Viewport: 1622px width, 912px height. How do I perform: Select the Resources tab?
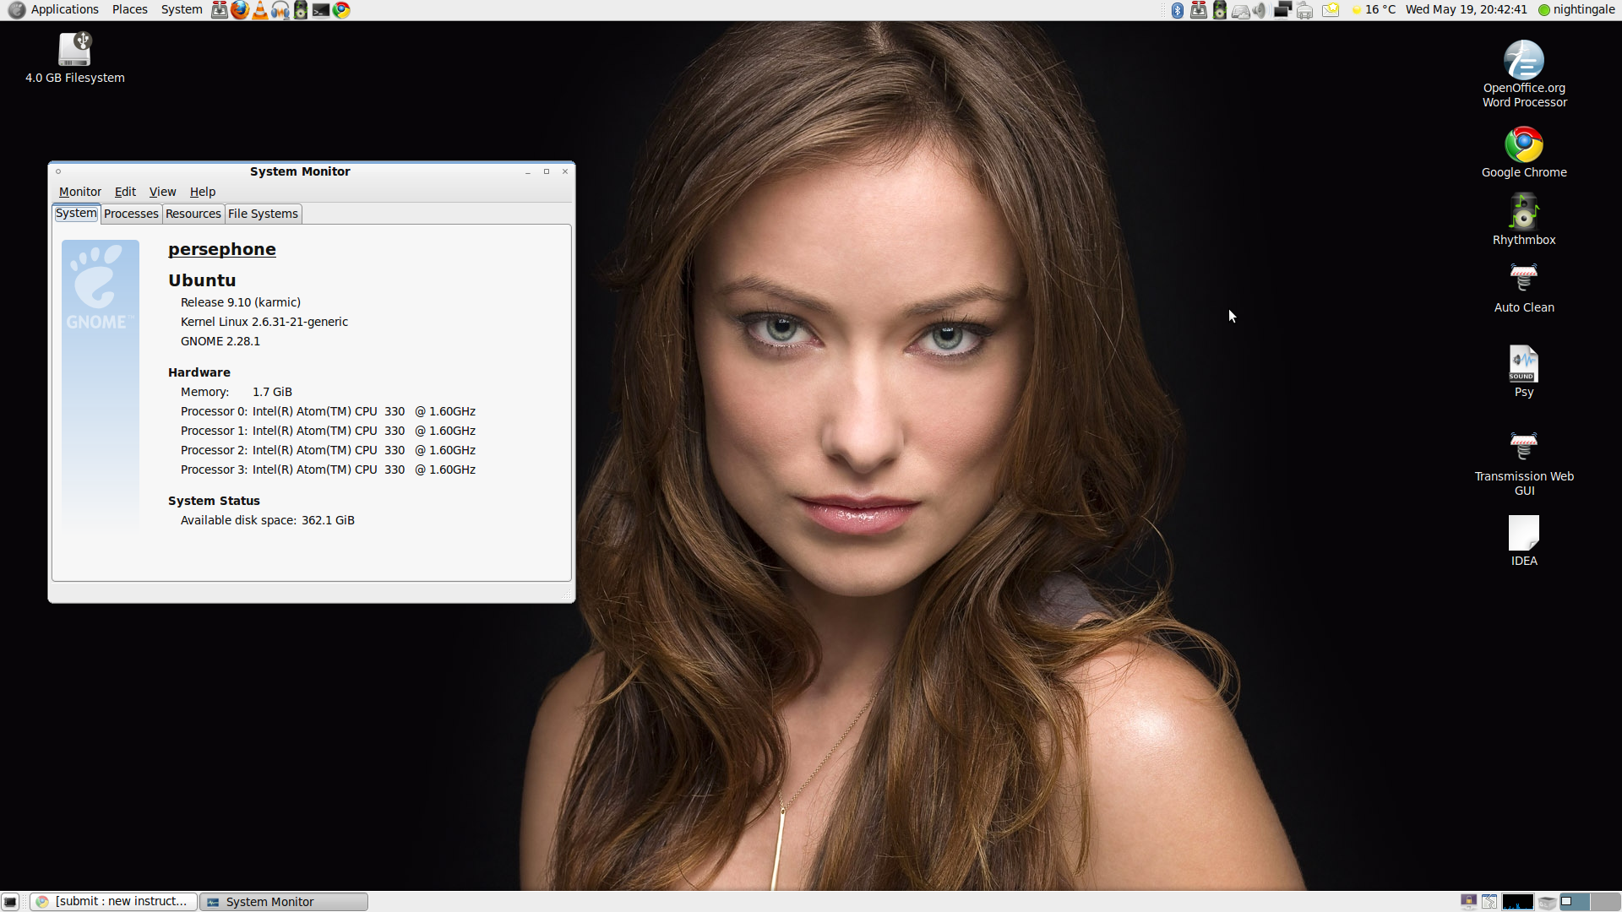(x=193, y=214)
